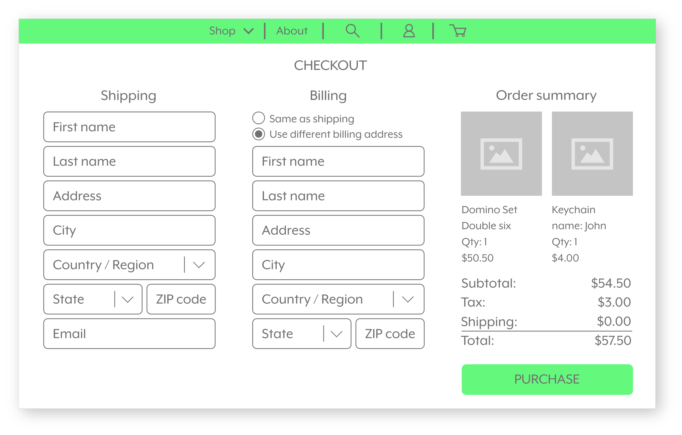
Task: Open the shipping Country / Region dropdown
Action: point(199,265)
